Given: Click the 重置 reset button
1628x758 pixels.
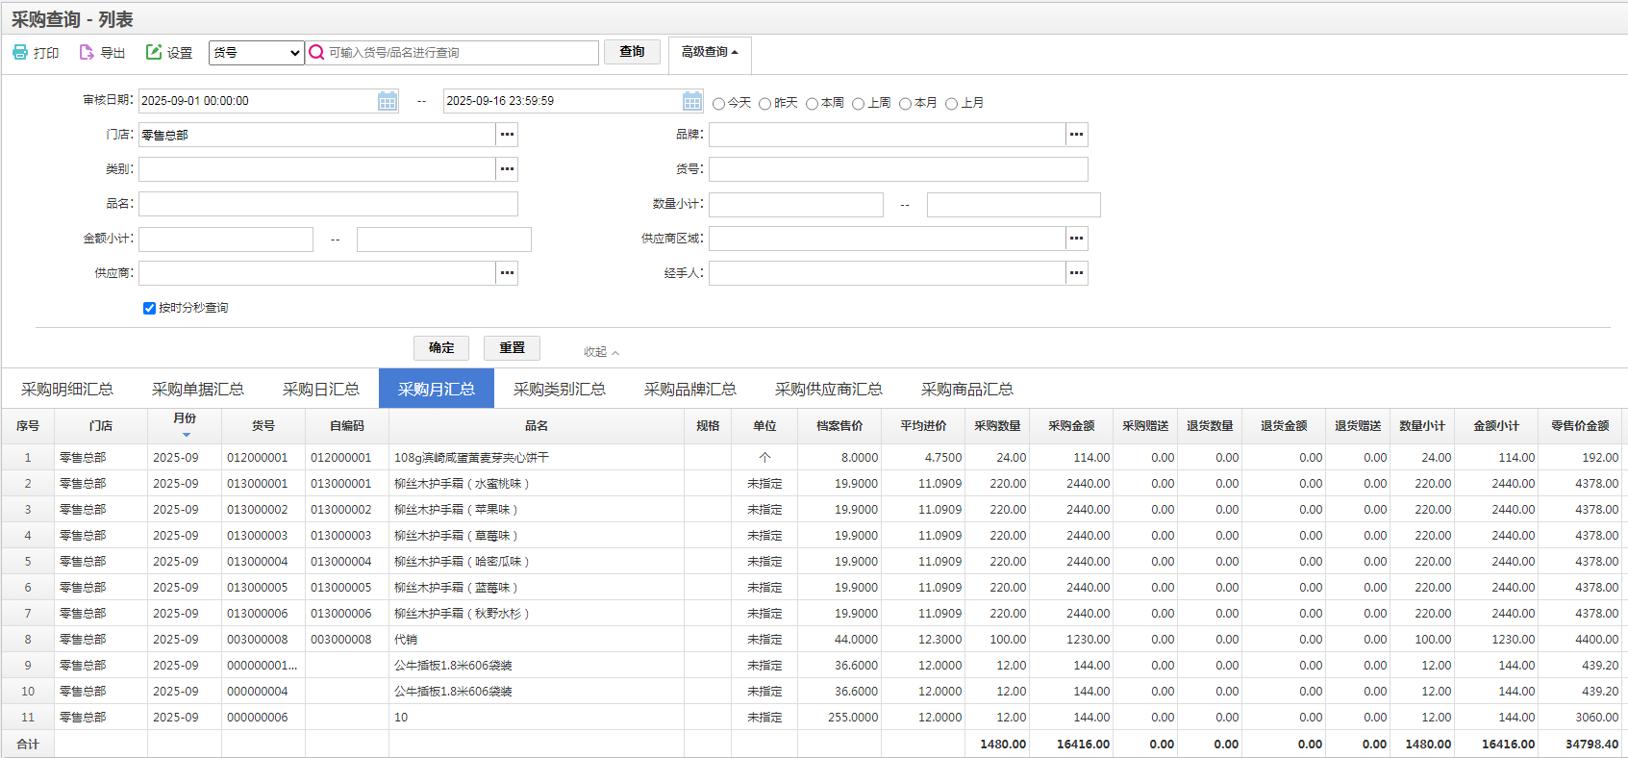Looking at the screenshot, I should tap(512, 348).
